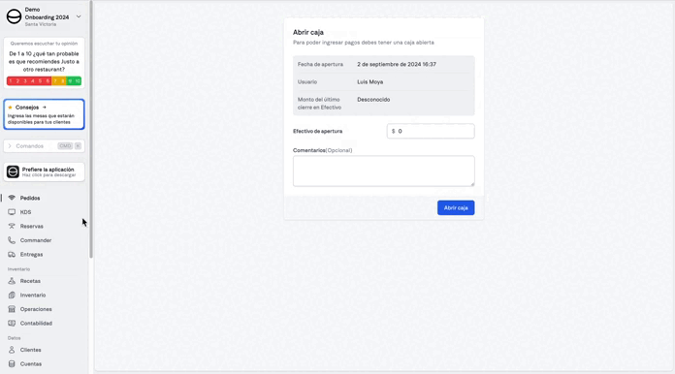Open the Contabilidad page link
The width and height of the screenshot is (675, 374).
point(36,324)
